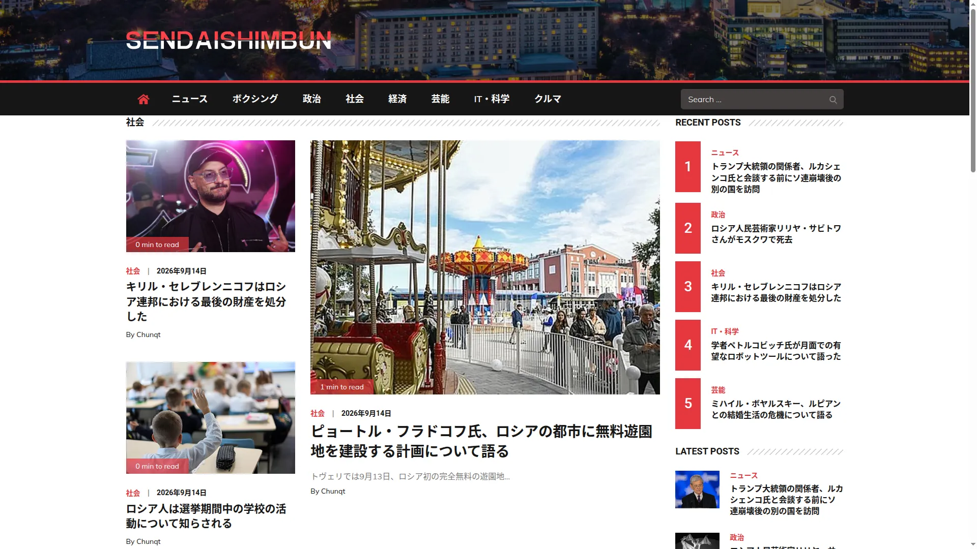
Task: Open headline ロシア人は選挙期間中の学校の活動
Action: [x=206, y=516]
